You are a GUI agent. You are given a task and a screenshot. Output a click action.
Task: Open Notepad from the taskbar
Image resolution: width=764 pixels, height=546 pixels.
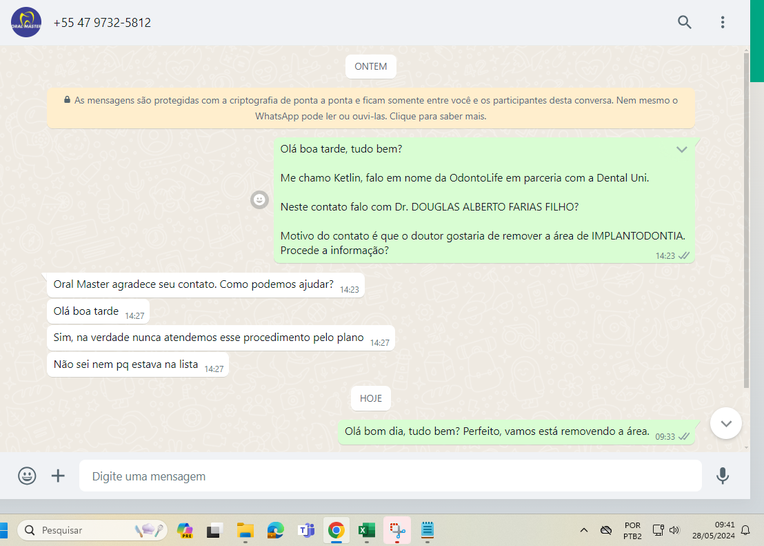coord(428,530)
